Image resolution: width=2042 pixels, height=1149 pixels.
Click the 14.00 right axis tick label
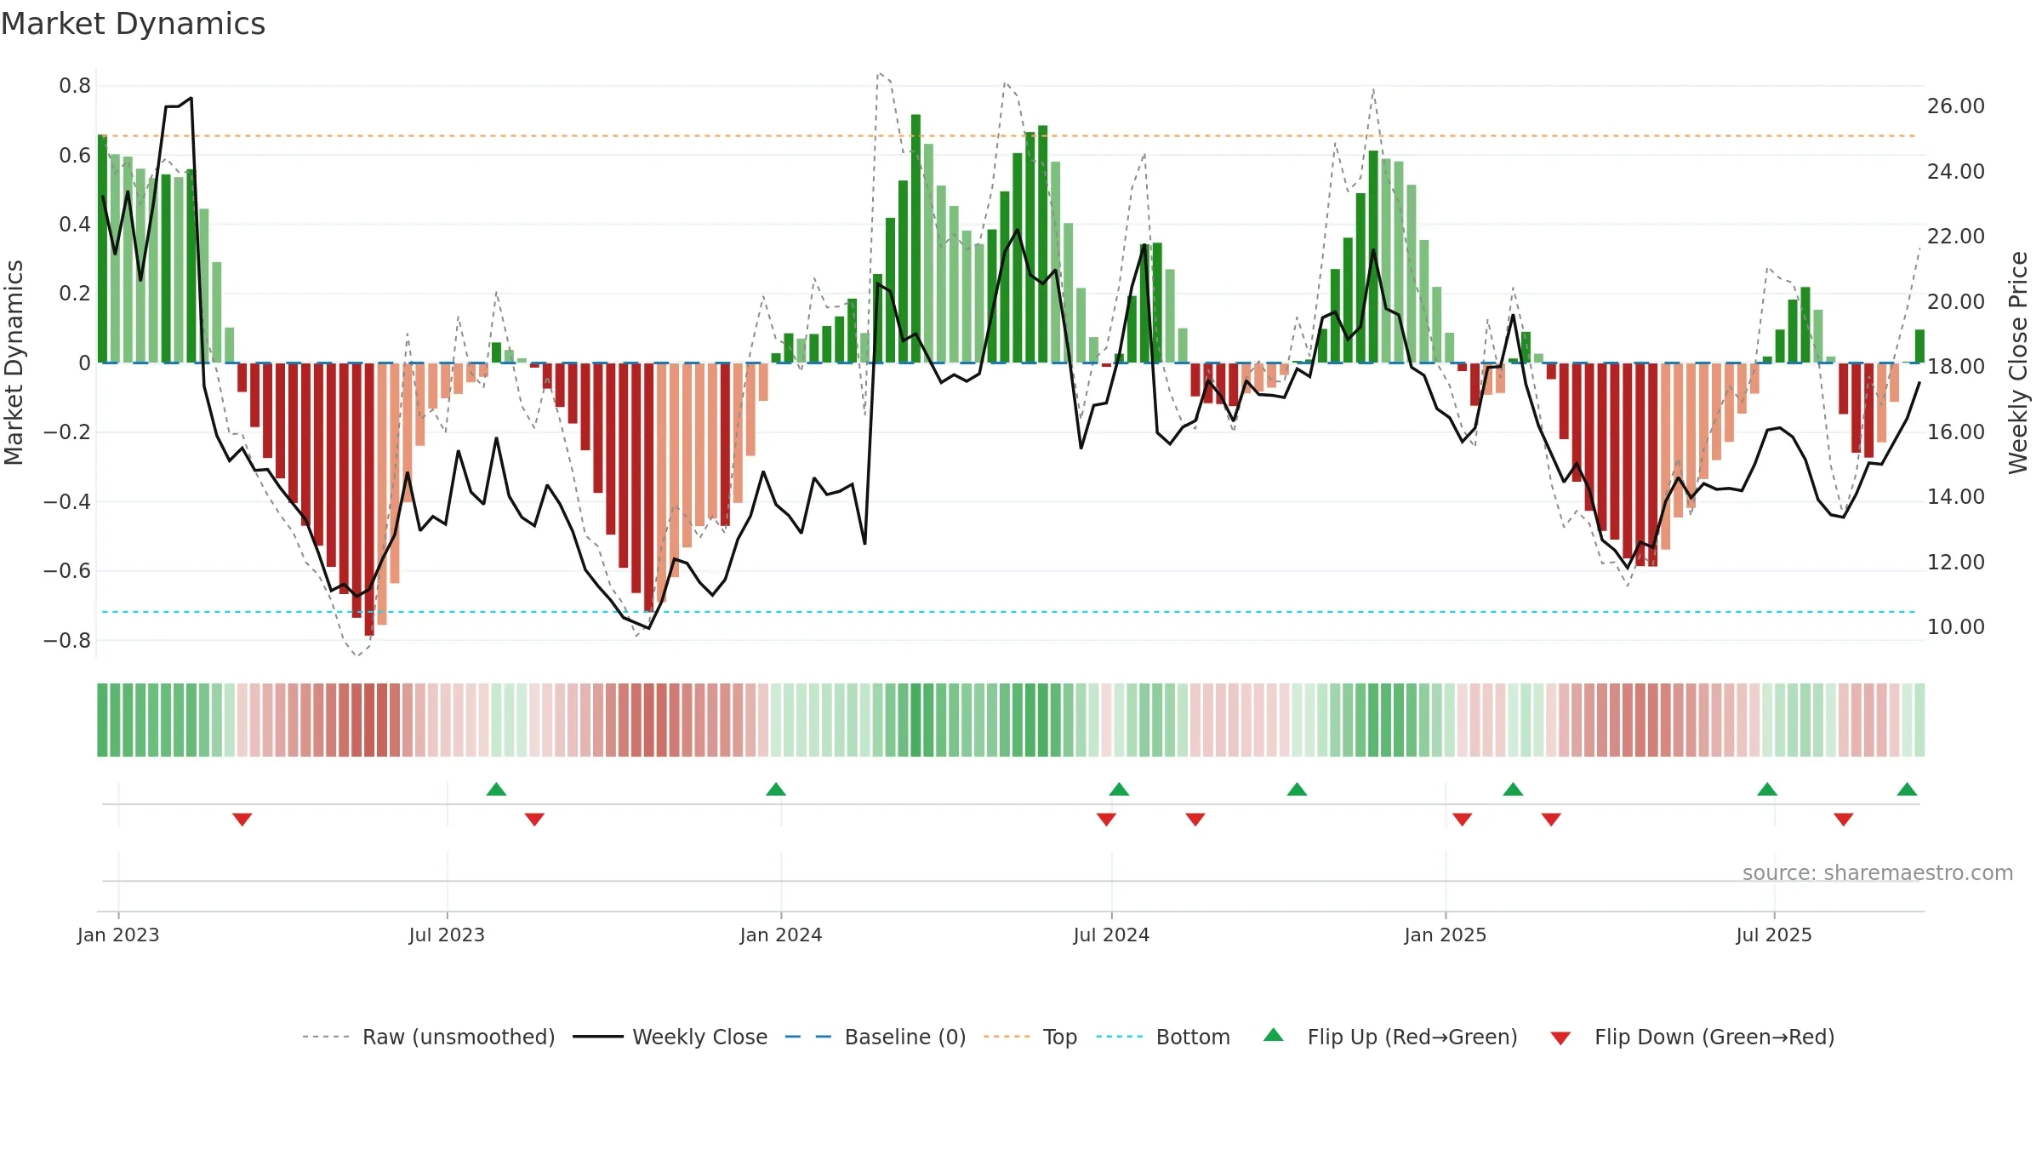pyautogui.click(x=1956, y=497)
